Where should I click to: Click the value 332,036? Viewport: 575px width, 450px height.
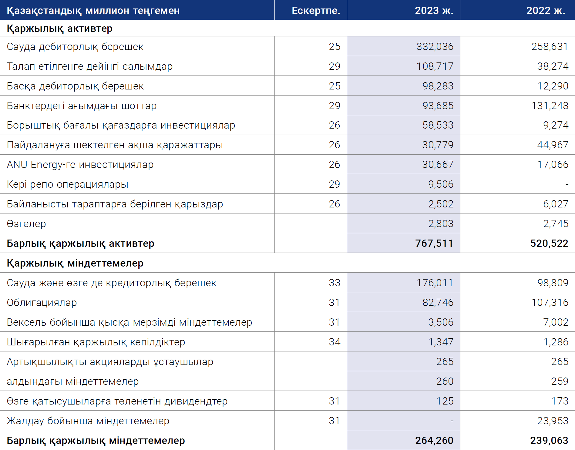click(x=435, y=47)
